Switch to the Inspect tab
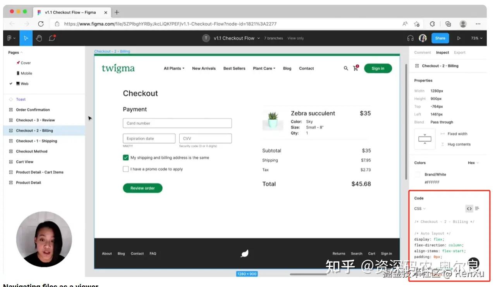 point(442,52)
